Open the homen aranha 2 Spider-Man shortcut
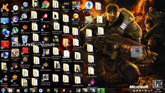This screenshot has height=93, width=165. coord(92,82)
